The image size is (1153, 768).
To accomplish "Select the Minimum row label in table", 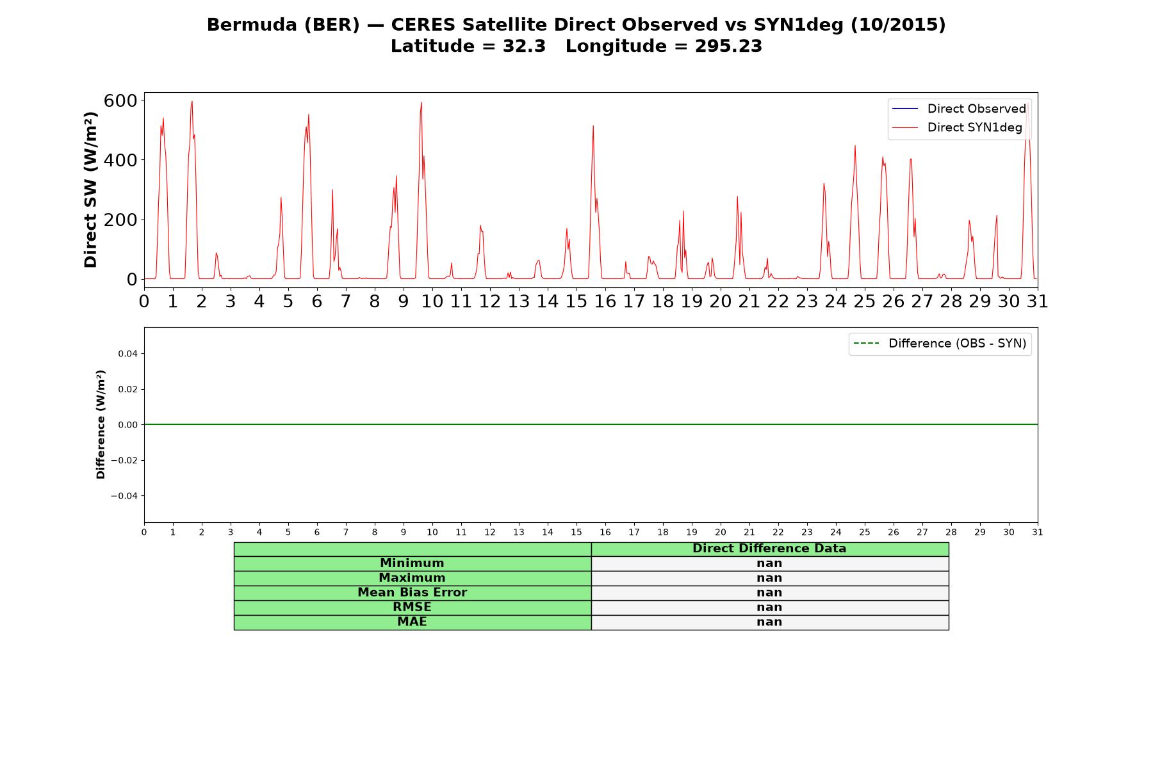I will click(412, 563).
